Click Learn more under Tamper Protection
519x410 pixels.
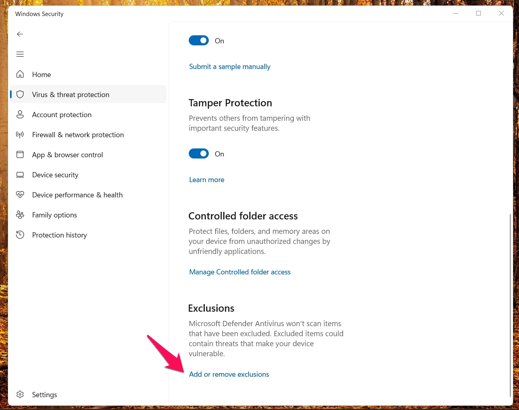click(207, 180)
